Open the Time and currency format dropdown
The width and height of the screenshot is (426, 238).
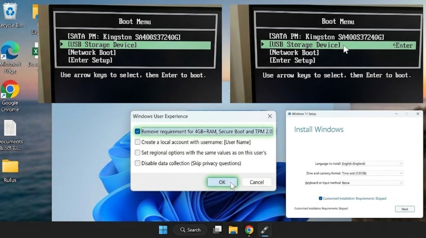[x=372, y=173]
